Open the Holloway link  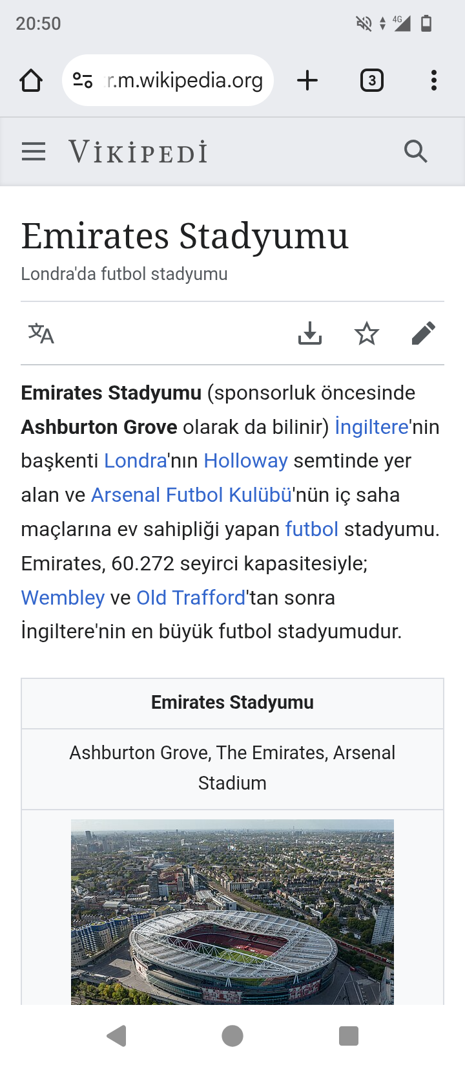coord(245,461)
